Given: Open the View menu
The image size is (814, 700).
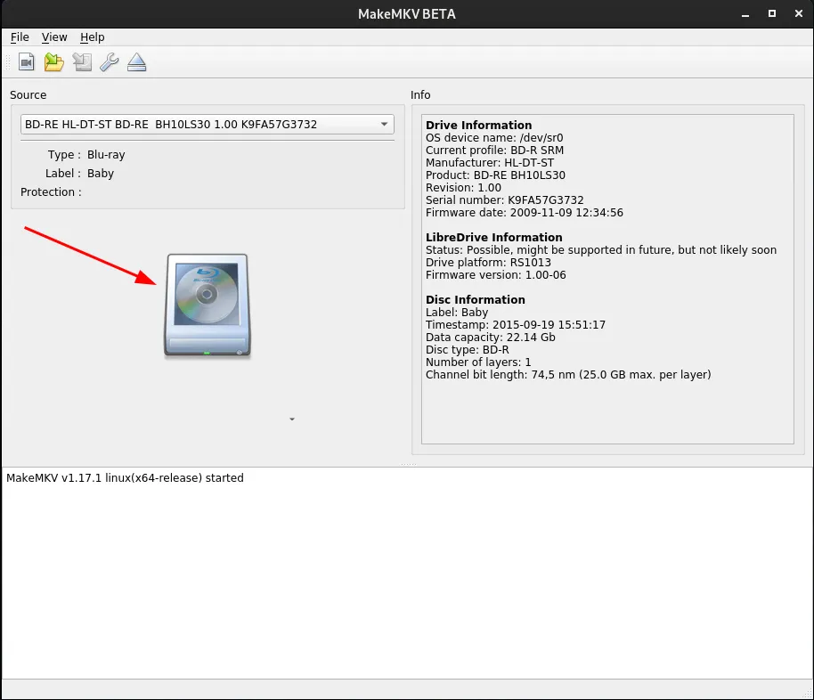Looking at the screenshot, I should pos(54,37).
